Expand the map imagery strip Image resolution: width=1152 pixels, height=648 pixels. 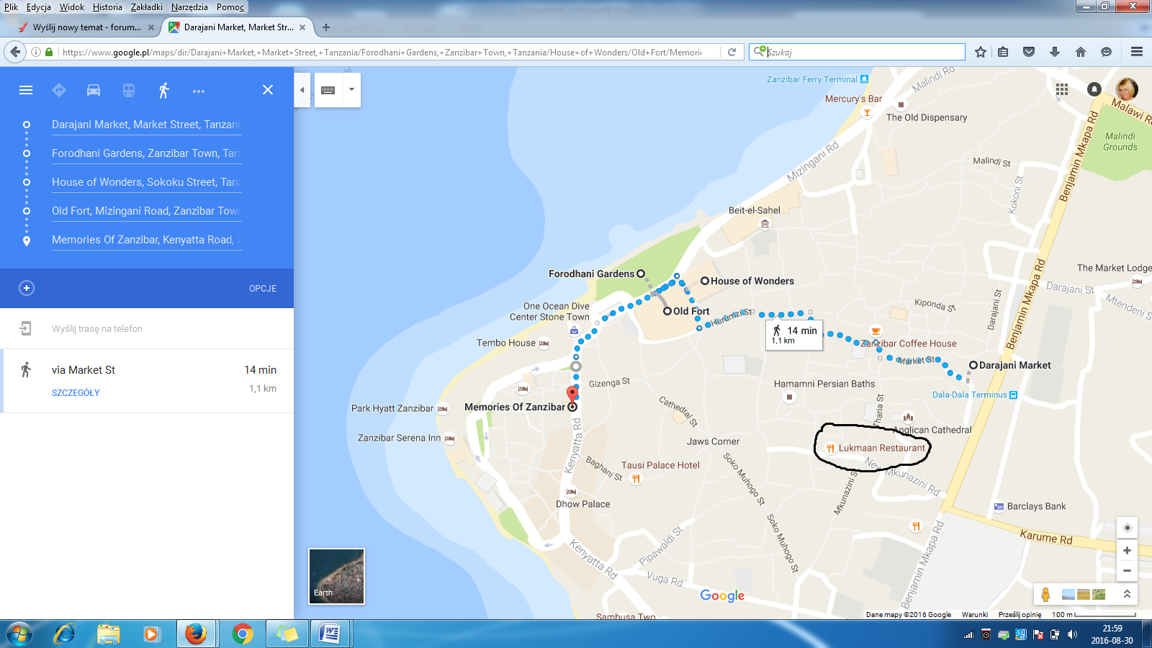(1127, 594)
